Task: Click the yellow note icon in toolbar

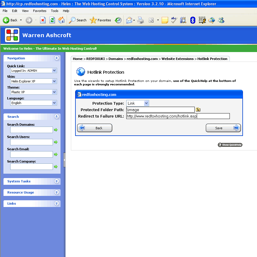Action: (x=165, y=20)
